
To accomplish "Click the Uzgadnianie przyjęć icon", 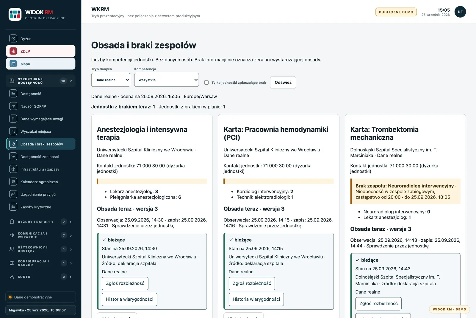I will click(13, 194).
